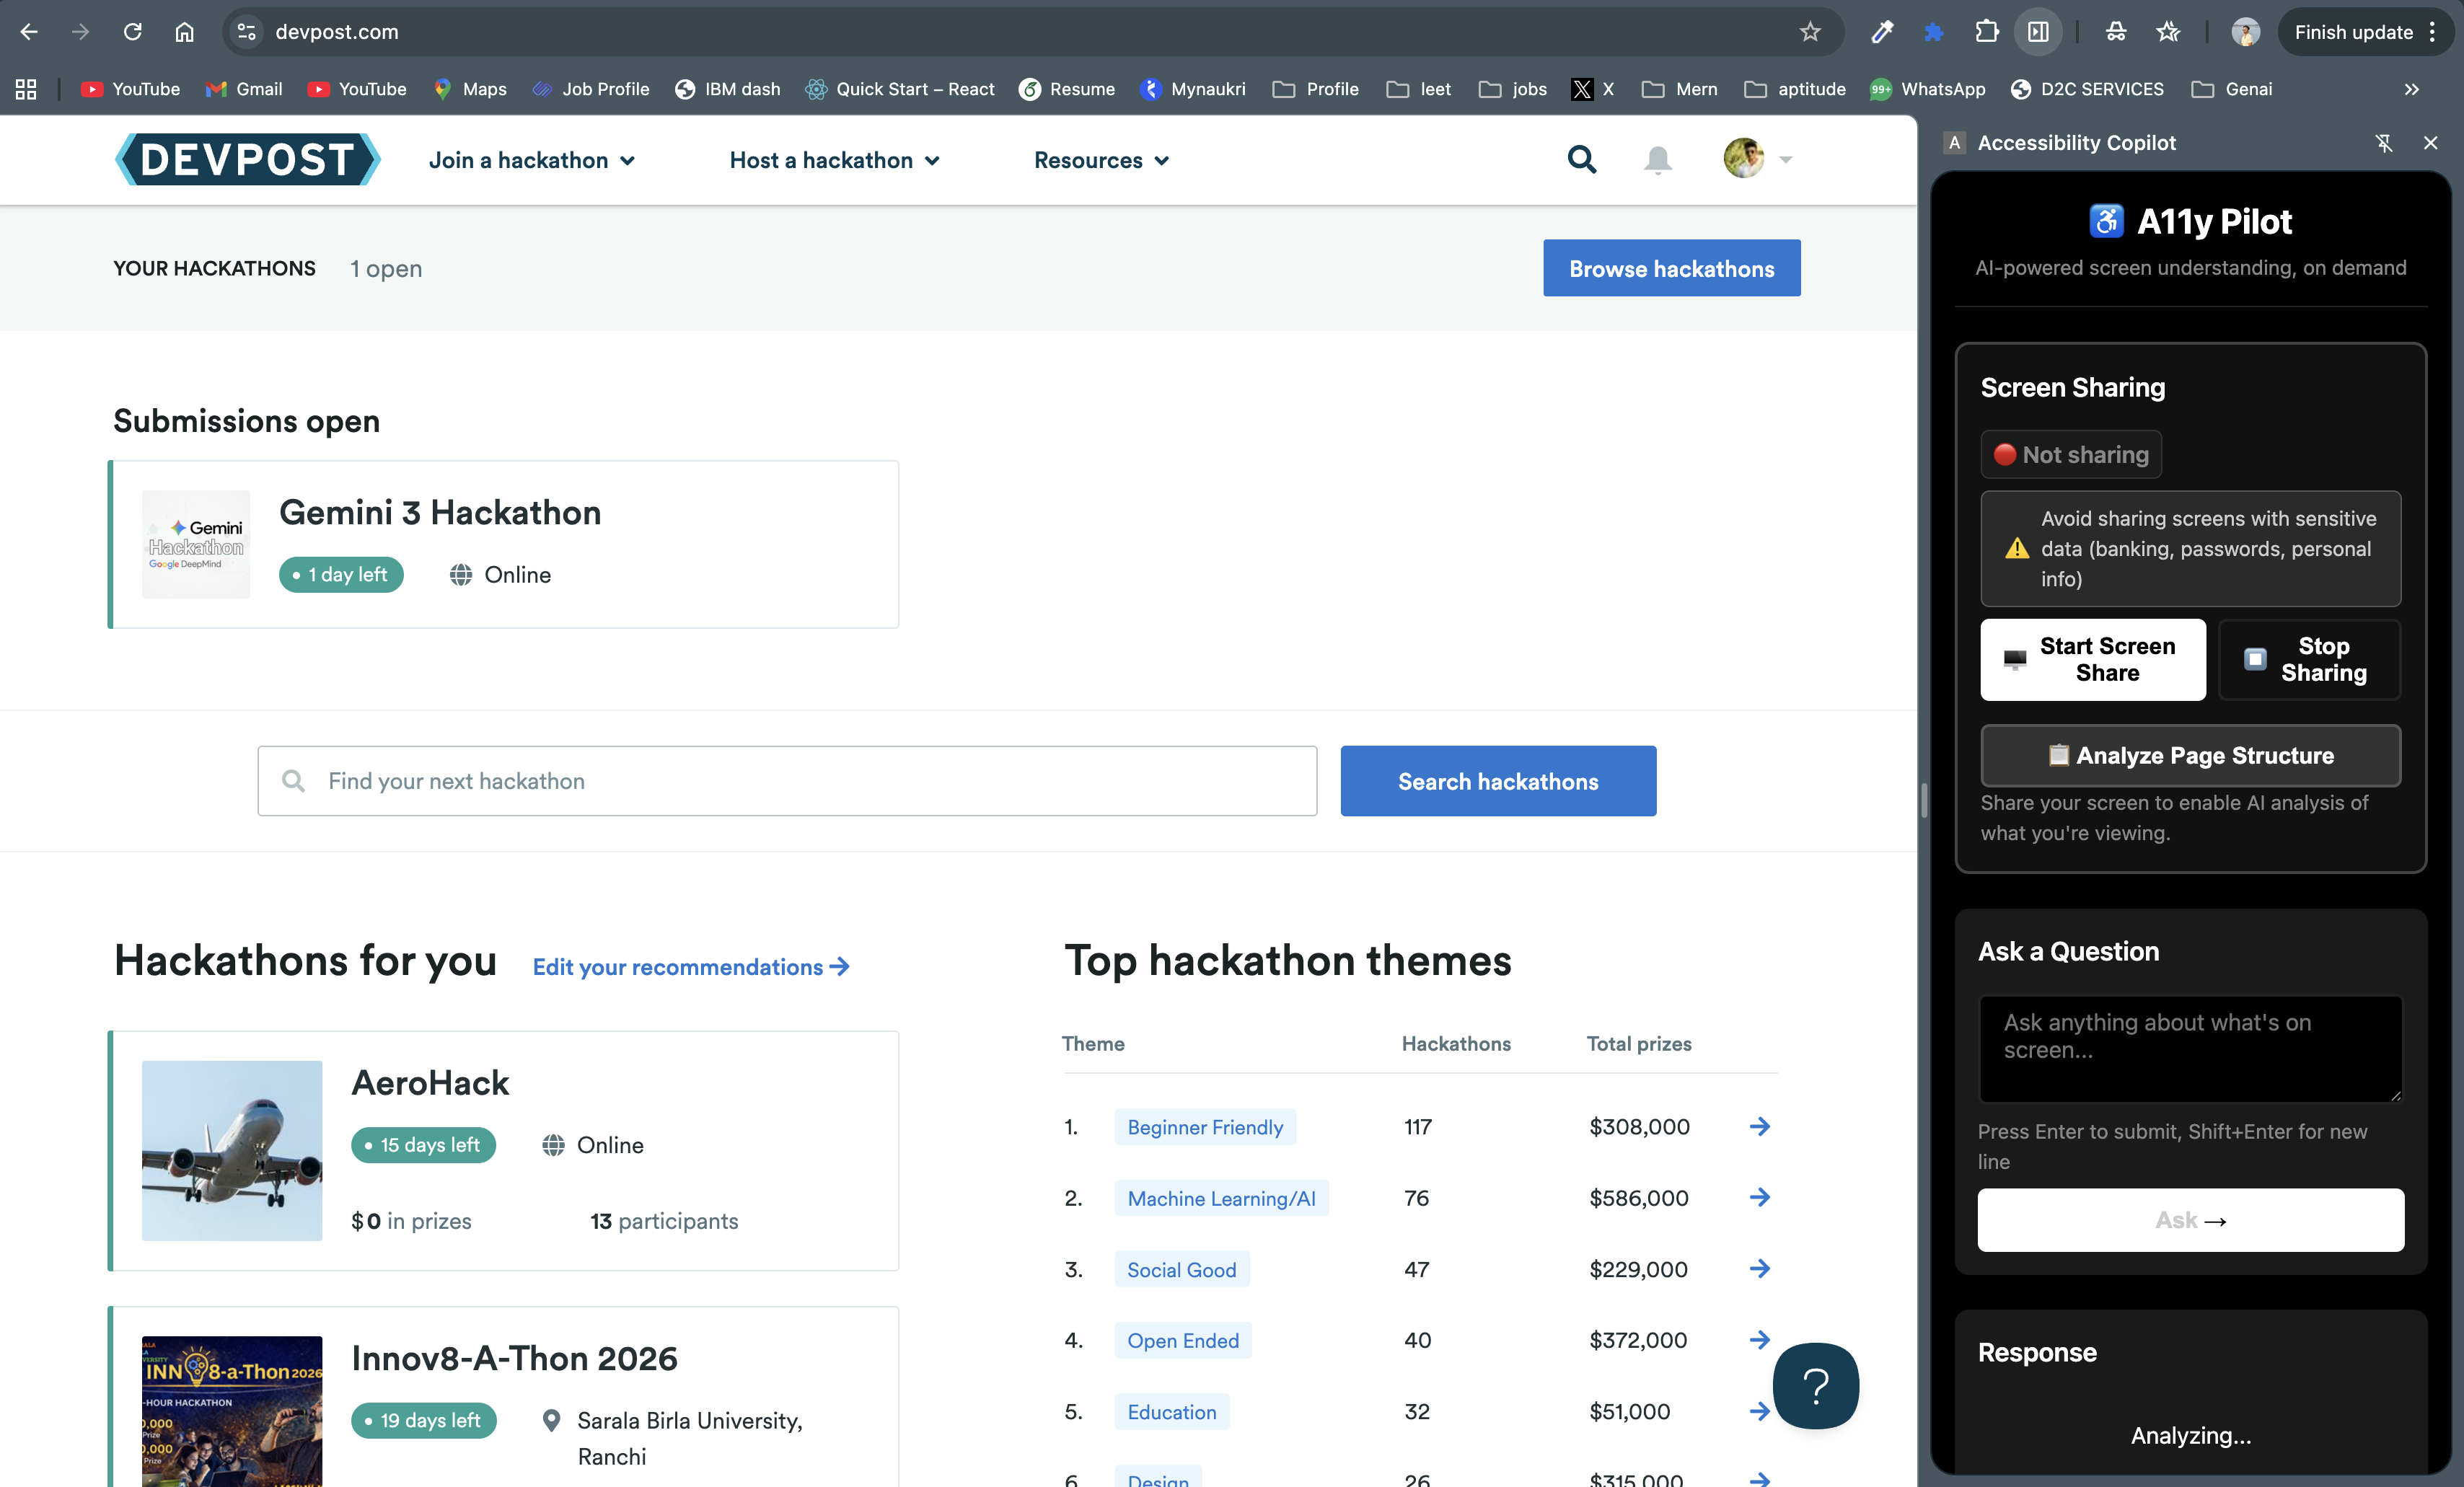This screenshot has width=2464, height=1487.
Task: Click the Browse hackathons button
Action: [1671, 268]
